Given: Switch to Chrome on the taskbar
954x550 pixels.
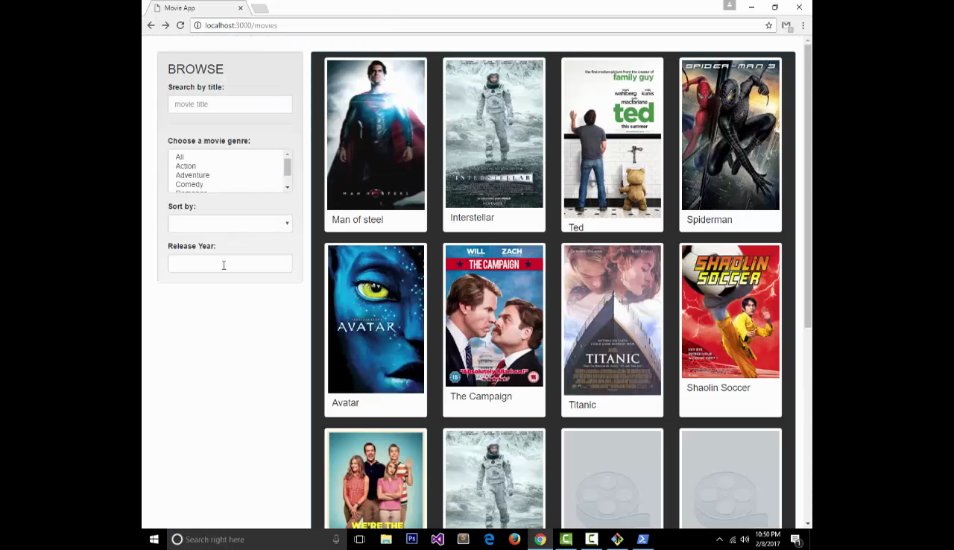Looking at the screenshot, I should (540, 540).
